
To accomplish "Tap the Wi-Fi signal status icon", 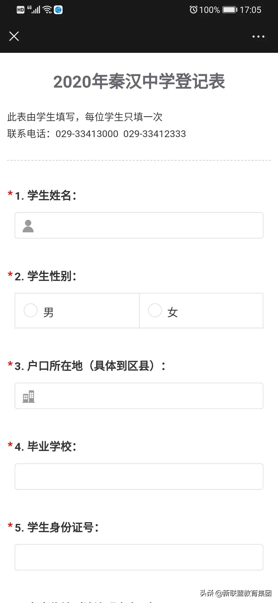I will click(x=47, y=10).
